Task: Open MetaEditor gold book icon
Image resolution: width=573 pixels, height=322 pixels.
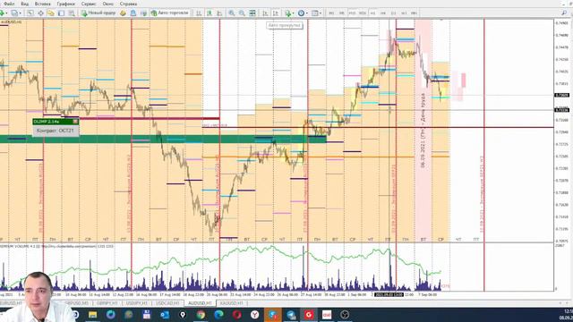Action: tap(123, 13)
